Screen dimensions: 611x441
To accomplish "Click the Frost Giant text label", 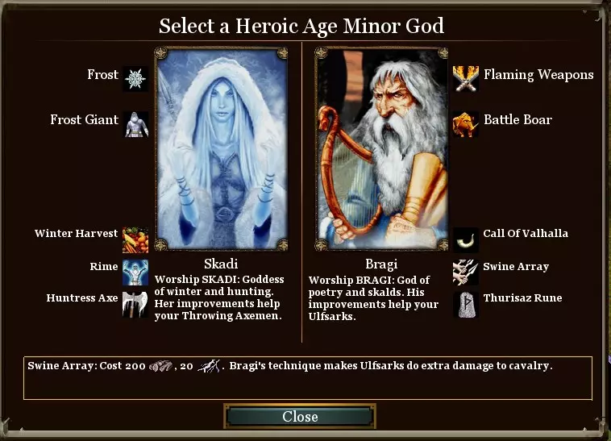I will click(84, 119).
